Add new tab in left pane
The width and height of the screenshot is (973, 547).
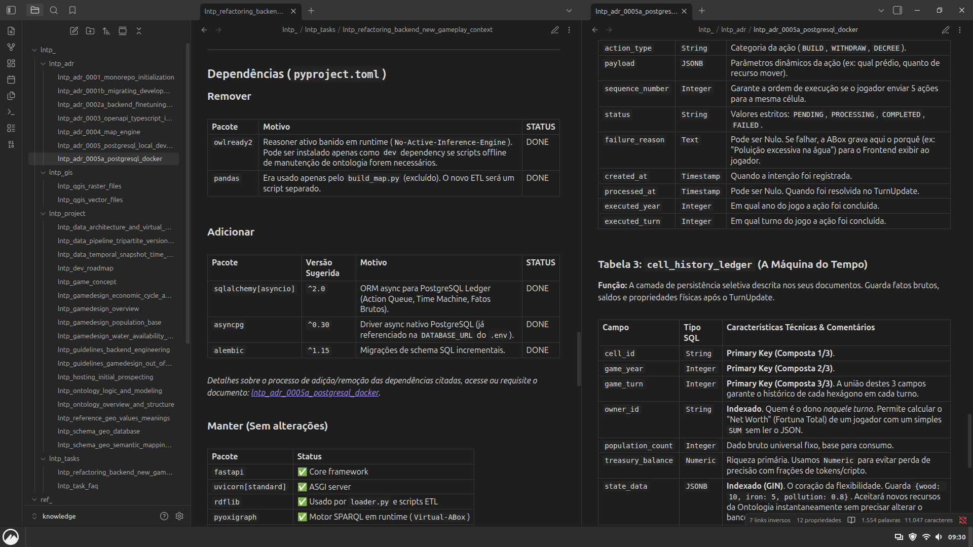[x=311, y=11]
